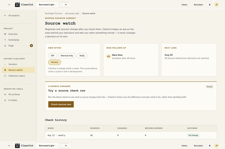
Task: Click the Versions icon in sidebar
Action: pos(5,64)
